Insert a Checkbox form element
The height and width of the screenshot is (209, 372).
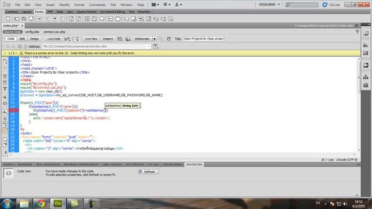40,19
